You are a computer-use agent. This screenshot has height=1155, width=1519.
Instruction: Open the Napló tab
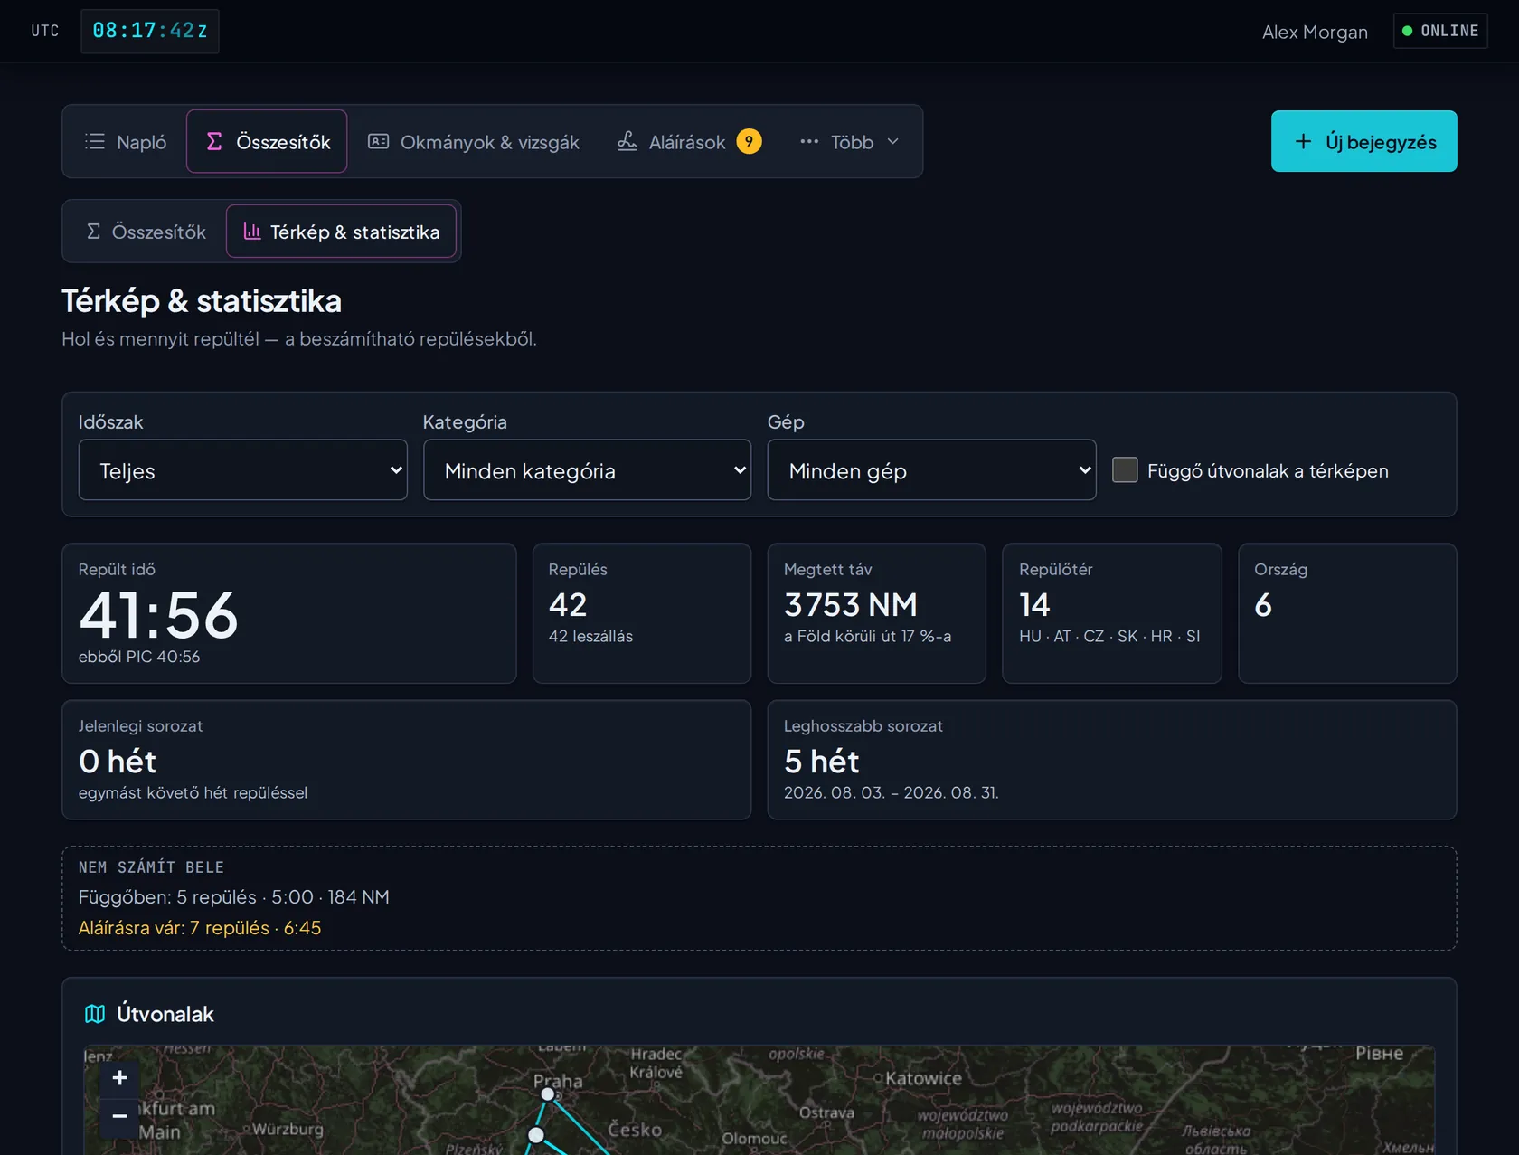point(126,142)
